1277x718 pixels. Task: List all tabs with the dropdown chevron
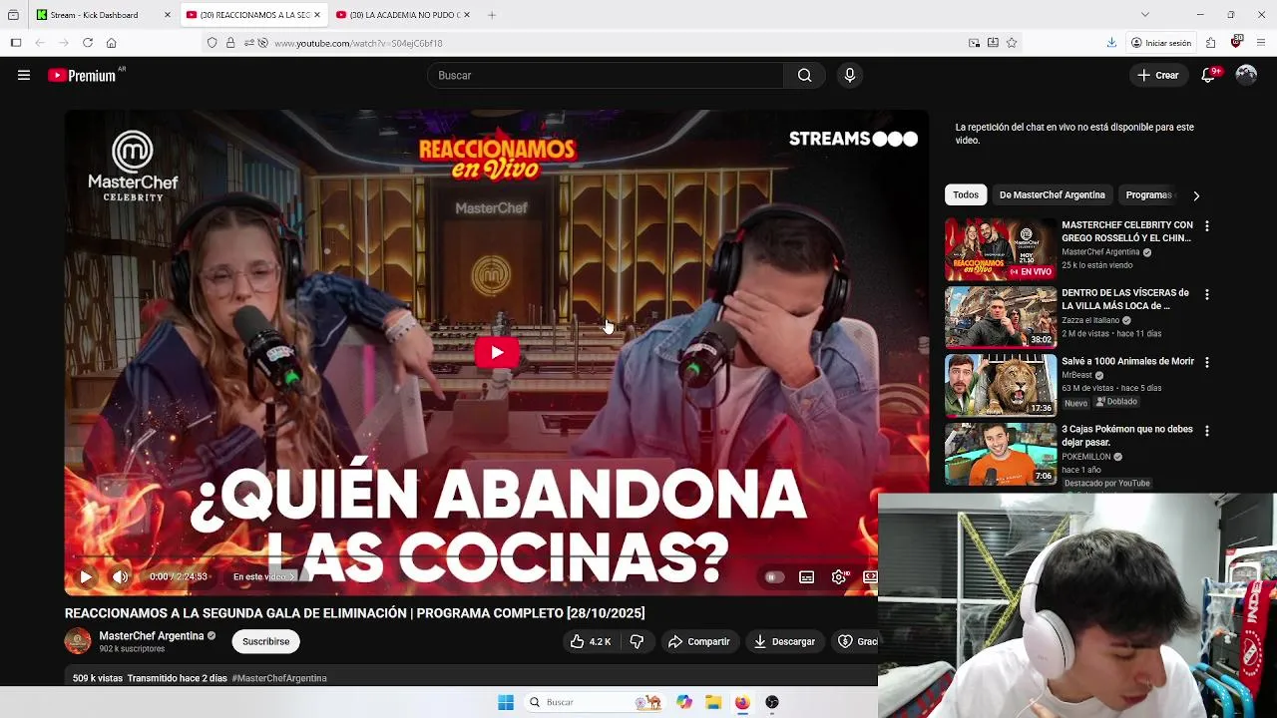click(x=1145, y=15)
